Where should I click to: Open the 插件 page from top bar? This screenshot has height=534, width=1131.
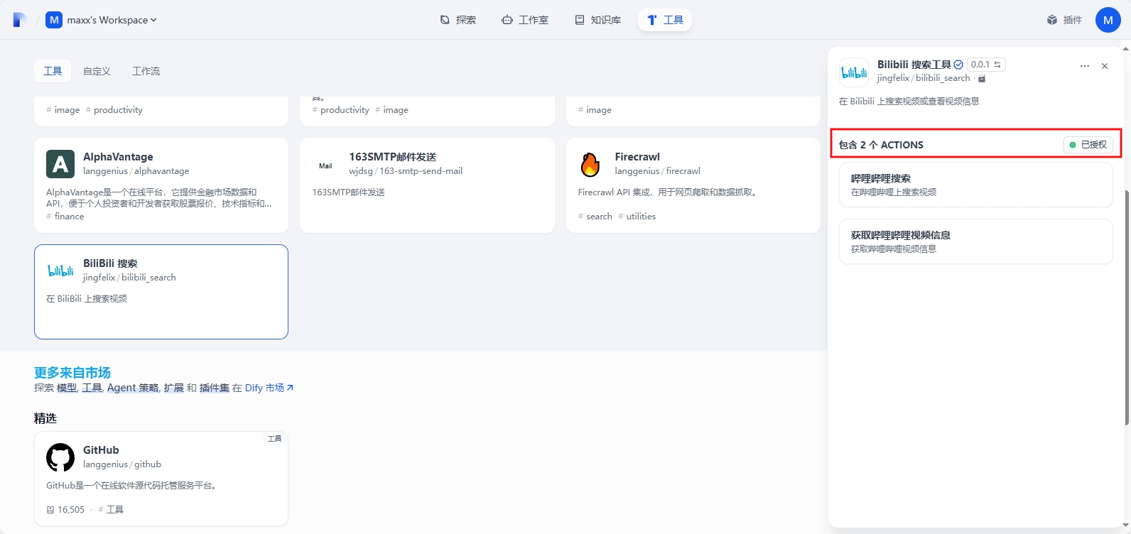tap(1064, 20)
